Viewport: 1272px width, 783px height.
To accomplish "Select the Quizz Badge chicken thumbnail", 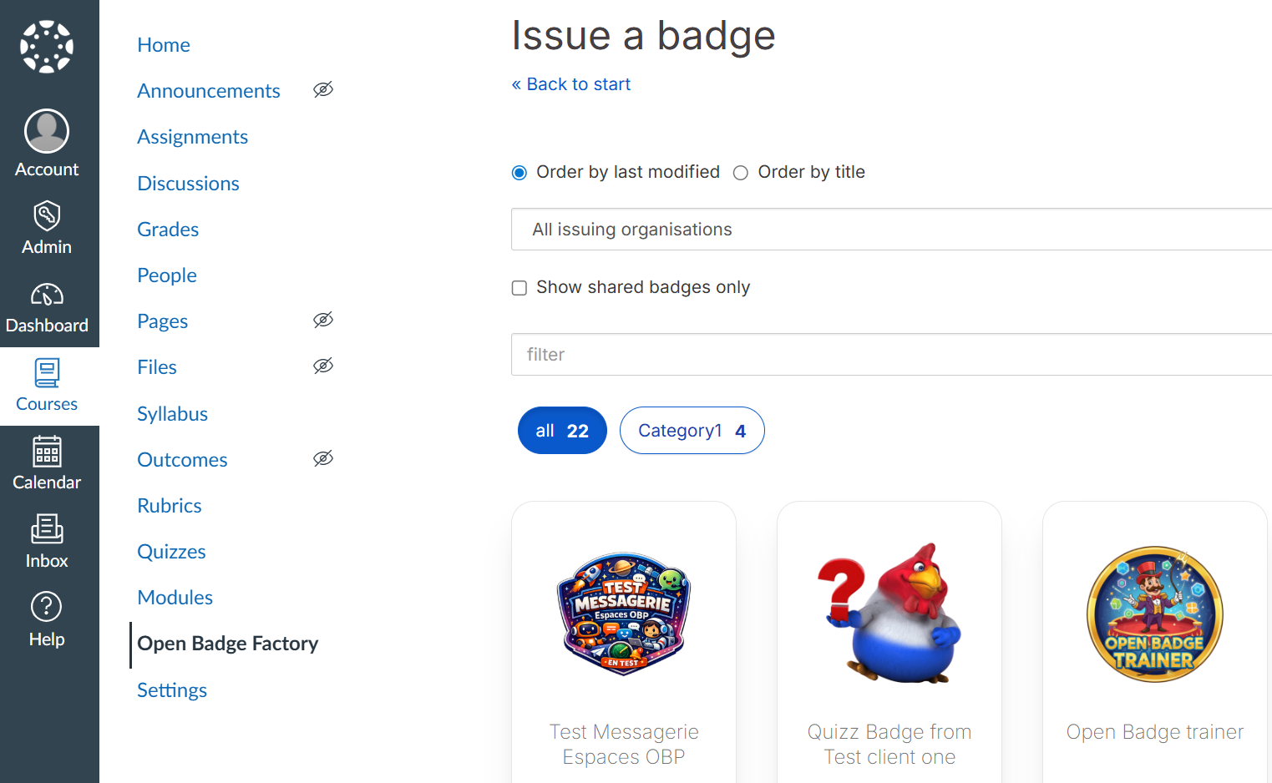I will click(889, 614).
